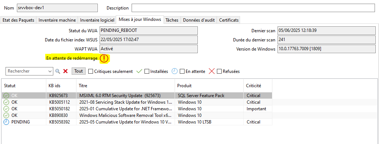Select KB5058392 cell
This screenshot has height=144, width=379.
tap(61, 122)
